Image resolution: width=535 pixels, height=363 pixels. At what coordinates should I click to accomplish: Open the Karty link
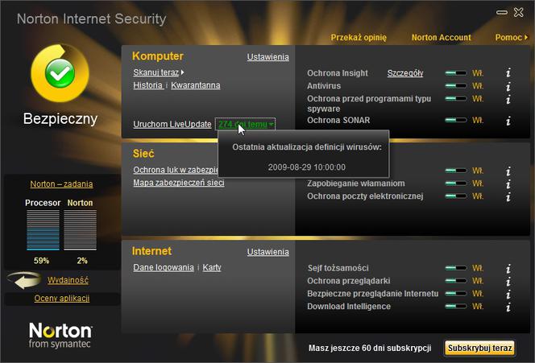(x=212, y=267)
